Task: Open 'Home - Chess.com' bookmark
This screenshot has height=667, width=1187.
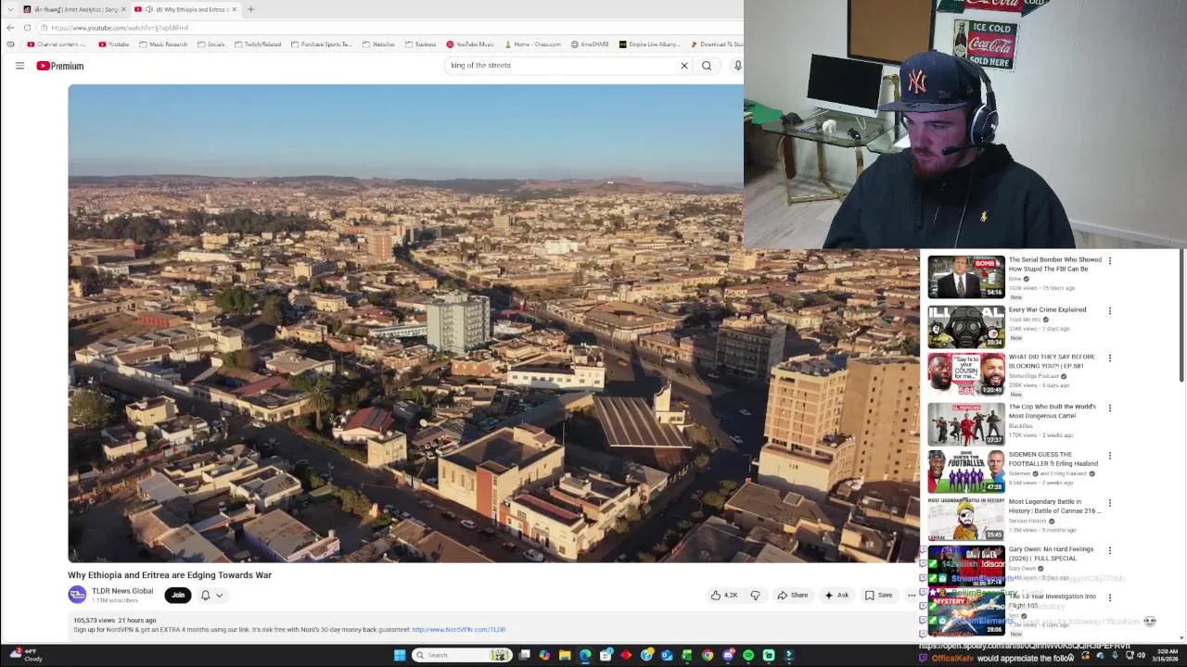Action: tap(533, 44)
